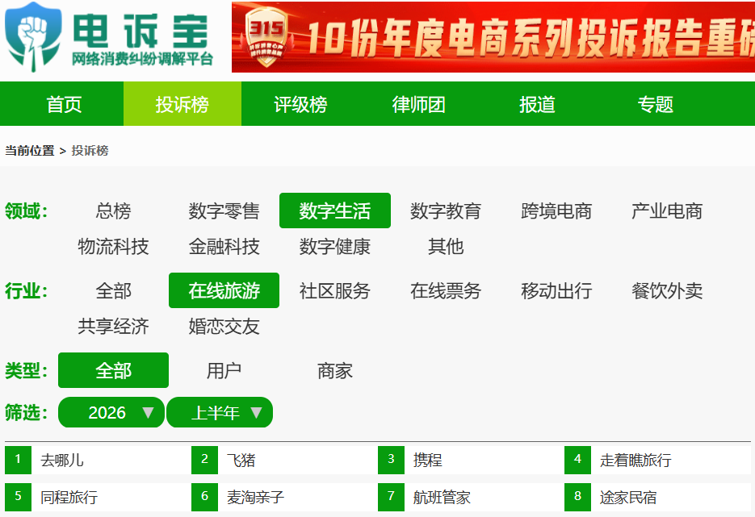Select 数字教育 in the 领域 filter
The image size is (755, 517).
tap(446, 211)
